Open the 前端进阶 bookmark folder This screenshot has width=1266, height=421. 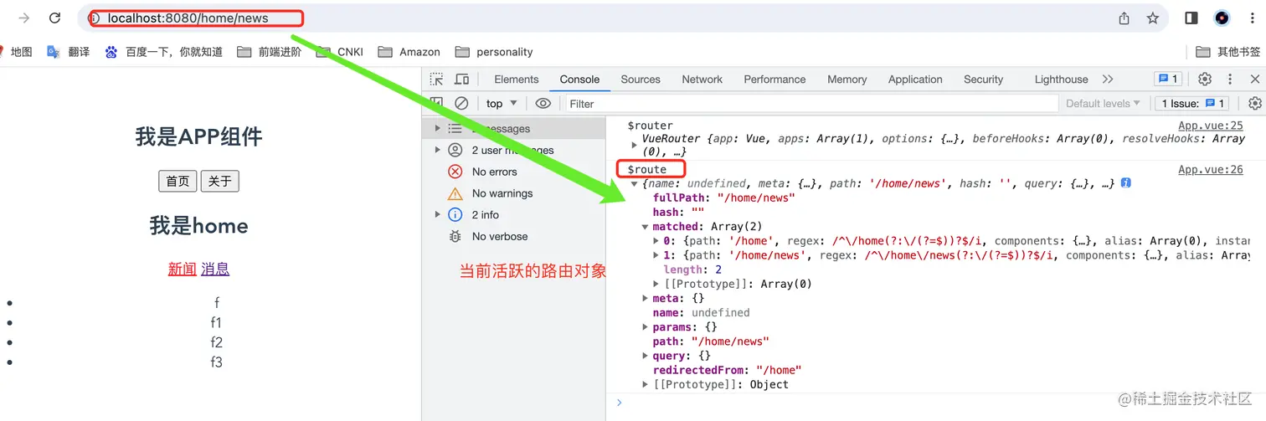coord(270,52)
